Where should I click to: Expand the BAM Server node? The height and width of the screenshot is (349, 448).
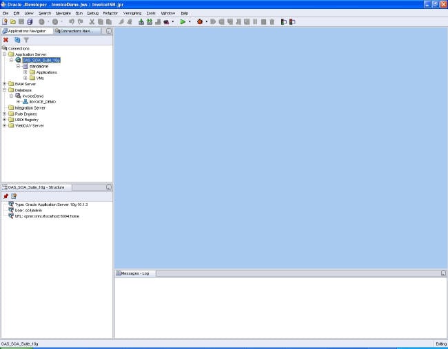point(4,84)
